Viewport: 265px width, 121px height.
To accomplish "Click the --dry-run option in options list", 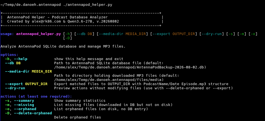I will click(x=15, y=88).
